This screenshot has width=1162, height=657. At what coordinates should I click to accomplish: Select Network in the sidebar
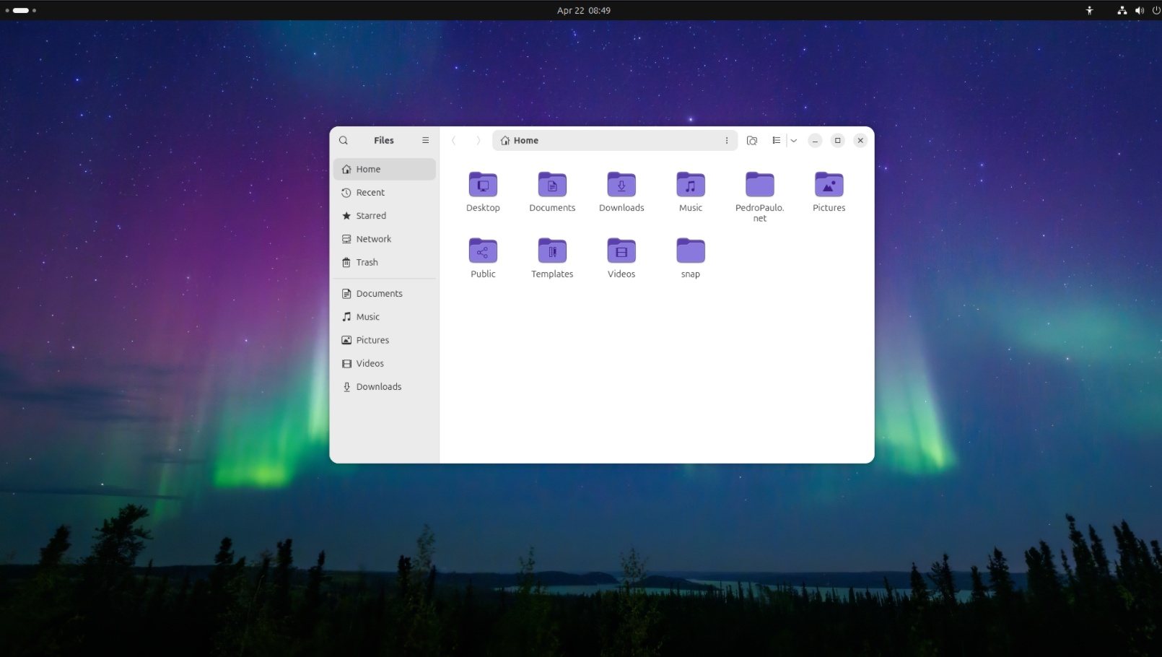click(x=373, y=238)
